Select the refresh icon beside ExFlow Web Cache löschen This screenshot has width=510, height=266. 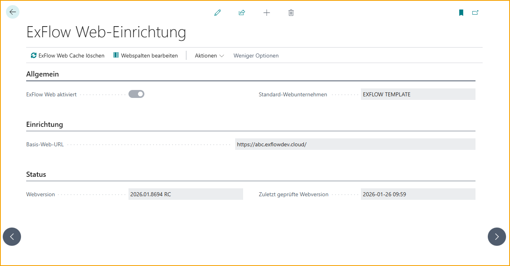pos(33,55)
